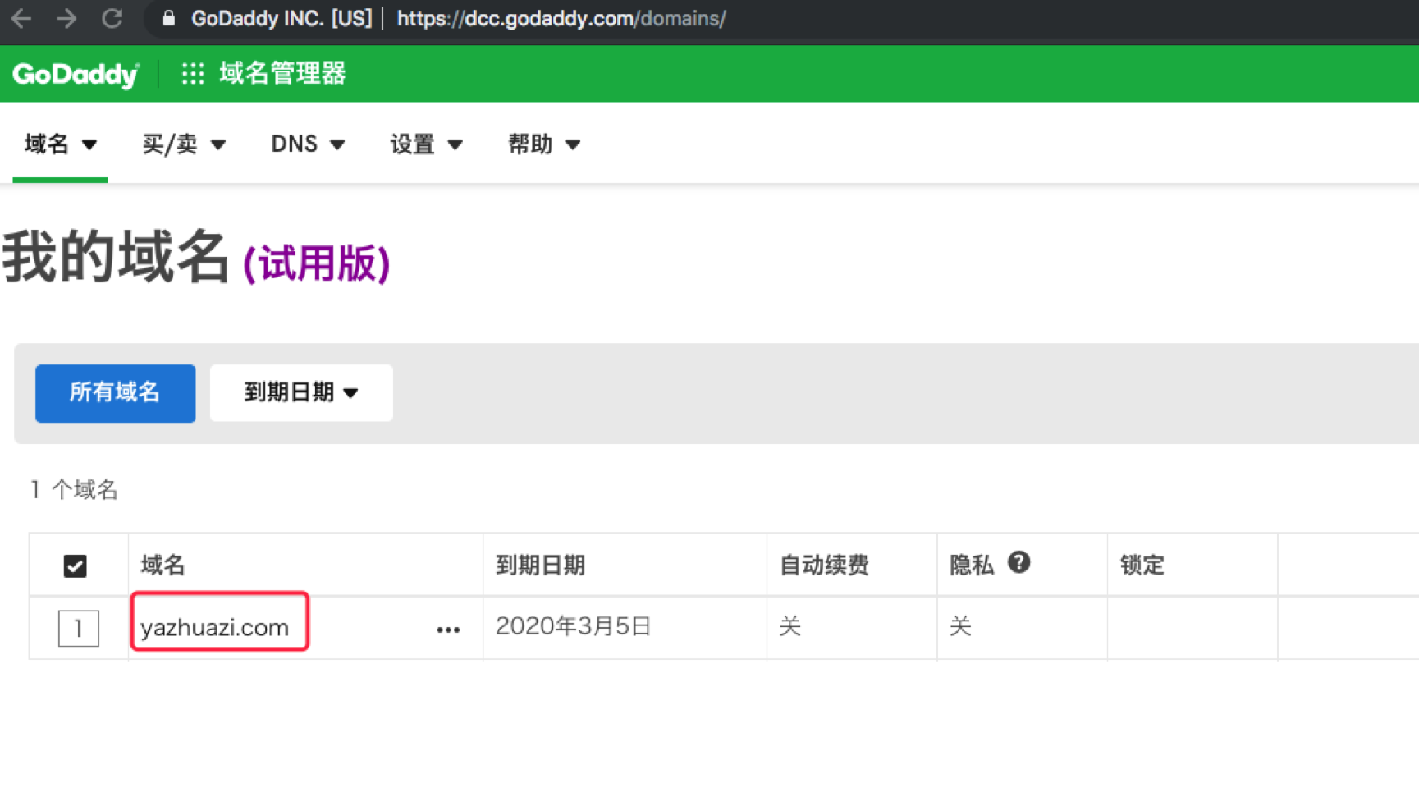
Task: Open the ellipsis options for yazhuazi.com
Action: tap(448, 629)
